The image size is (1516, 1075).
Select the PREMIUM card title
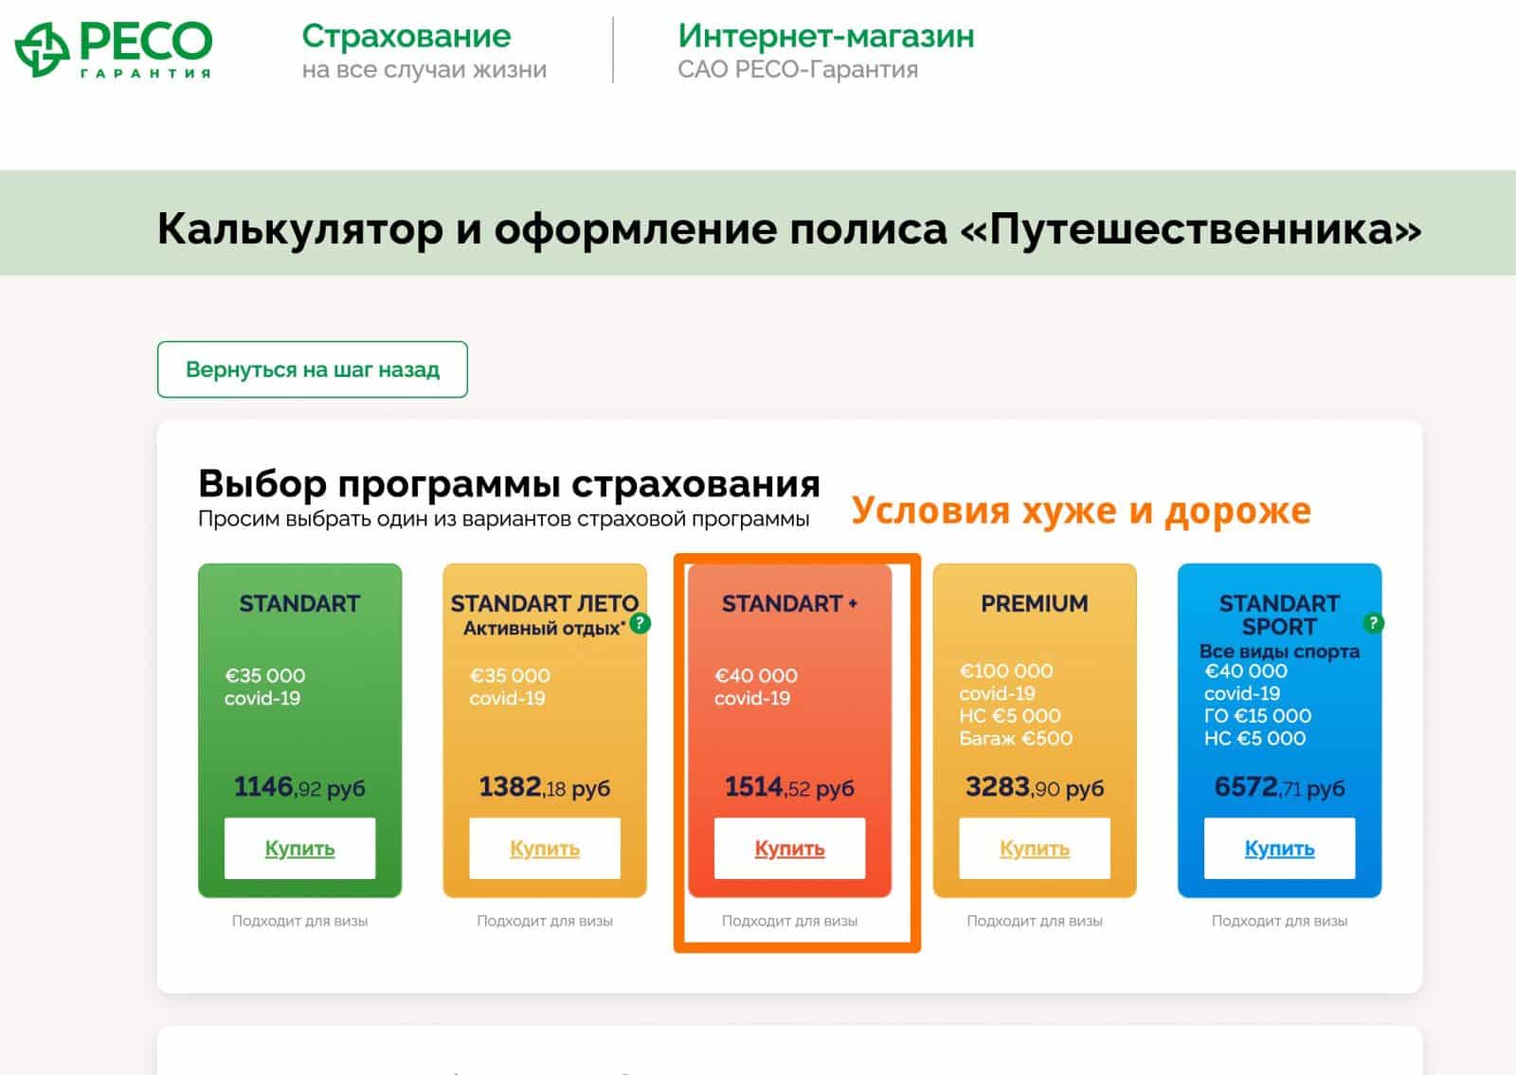point(1035,603)
